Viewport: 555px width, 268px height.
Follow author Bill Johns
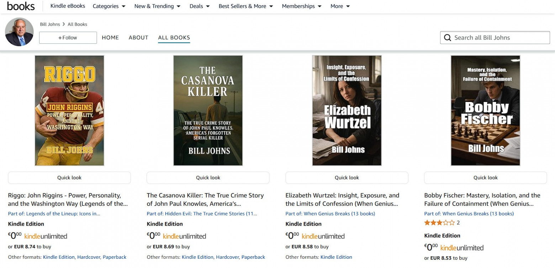(68, 38)
